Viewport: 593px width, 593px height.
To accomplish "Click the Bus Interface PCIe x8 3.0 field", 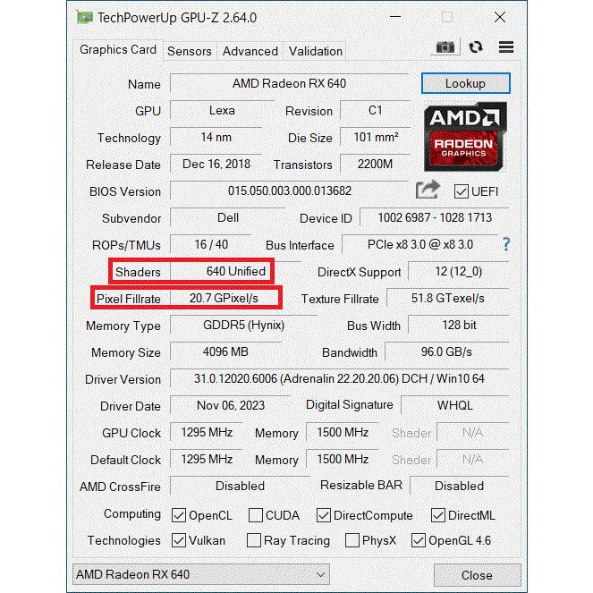I will click(x=420, y=245).
